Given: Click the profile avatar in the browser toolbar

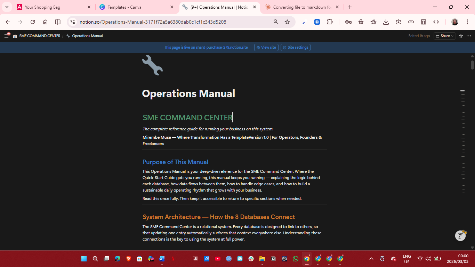Looking at the screenshot, I should tap(455, 22).
